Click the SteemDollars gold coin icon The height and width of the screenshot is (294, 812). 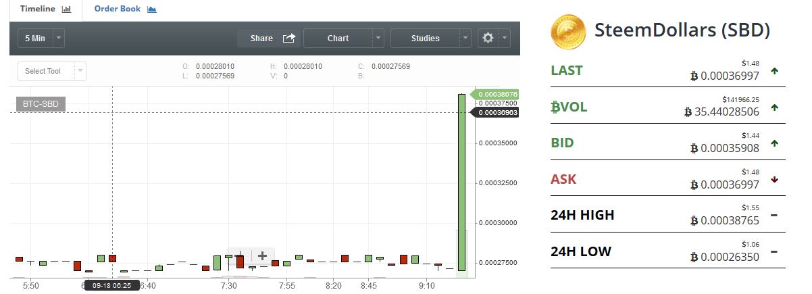(568, 32)
